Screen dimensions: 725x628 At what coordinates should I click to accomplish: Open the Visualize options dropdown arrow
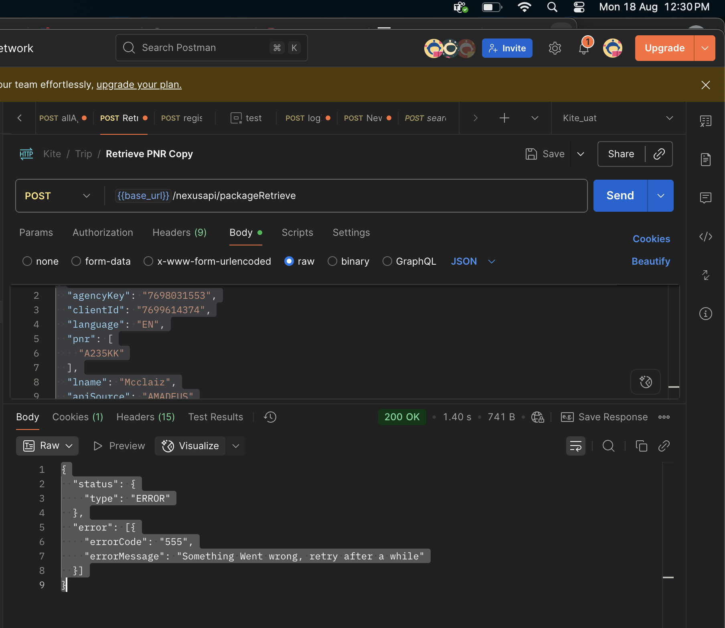236,446
